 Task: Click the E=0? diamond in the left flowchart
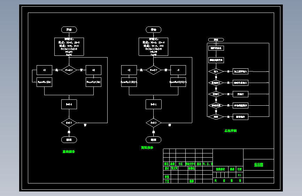tap(69, 123)
